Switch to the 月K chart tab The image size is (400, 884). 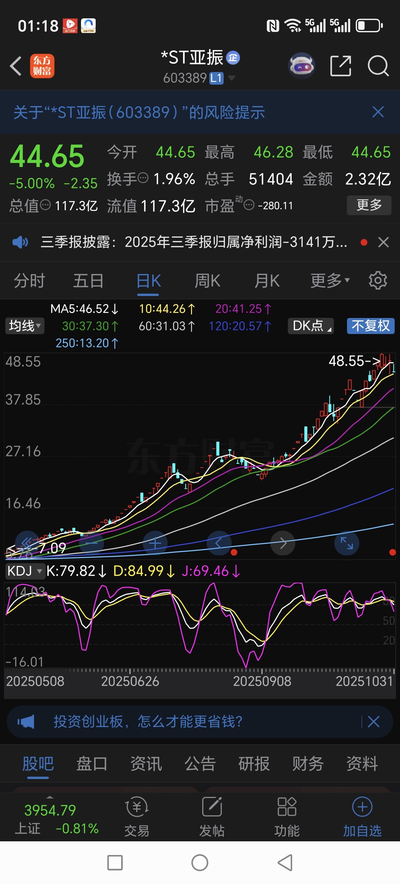[267, 281]
